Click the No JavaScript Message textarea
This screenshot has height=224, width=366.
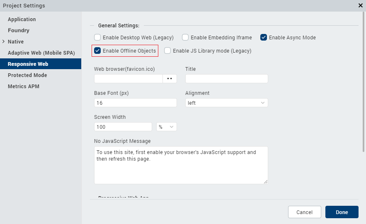pyautogui.click(x=181, y=165)
